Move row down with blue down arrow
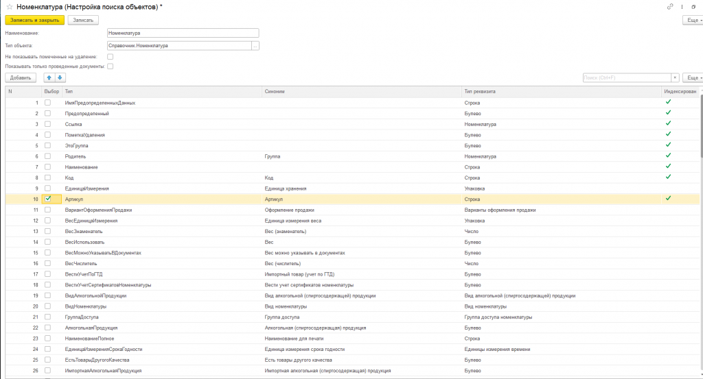Screen dimensions: 703x379 coord(60,78)
